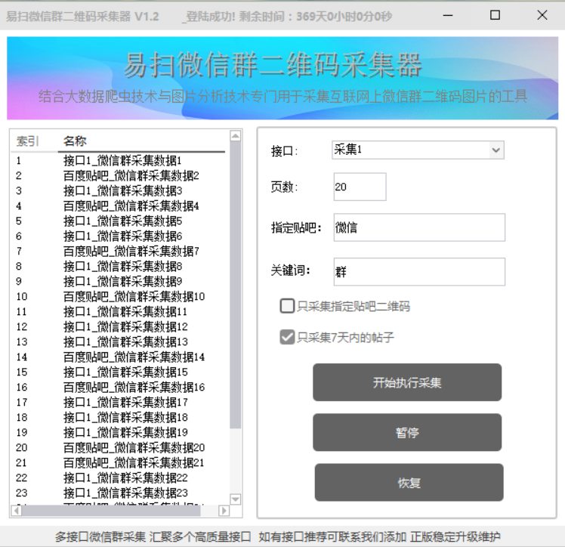This screenshot has width=565, height=547.
Task: Maximize the 易扫微信群二维码采集器 window
Action: click(495, 15)
